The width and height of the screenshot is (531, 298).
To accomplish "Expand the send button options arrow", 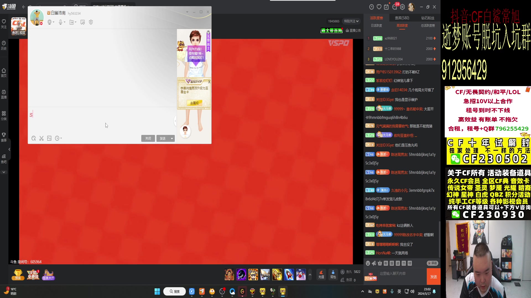I will coord(172,139).
